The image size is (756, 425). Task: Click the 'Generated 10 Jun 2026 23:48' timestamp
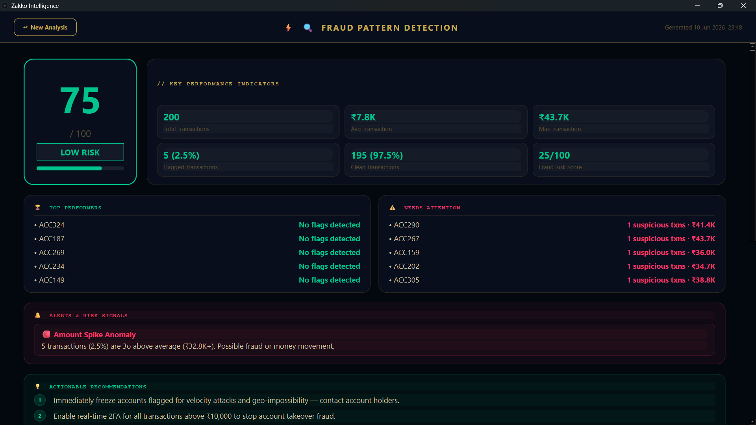tap(703, 28)
